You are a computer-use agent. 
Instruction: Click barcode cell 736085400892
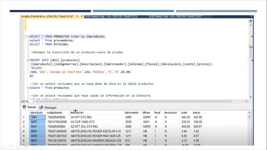coord(56,117)
